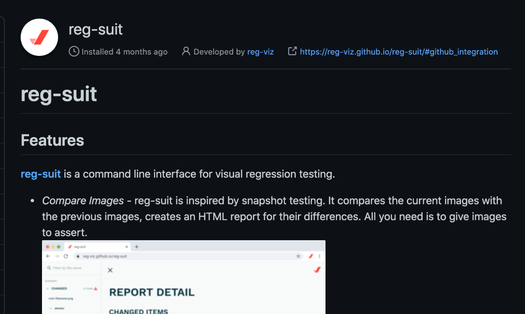Open the reg-viz.github.io github_integration URL
Screen dimensions: 525x314
point(399,52)
